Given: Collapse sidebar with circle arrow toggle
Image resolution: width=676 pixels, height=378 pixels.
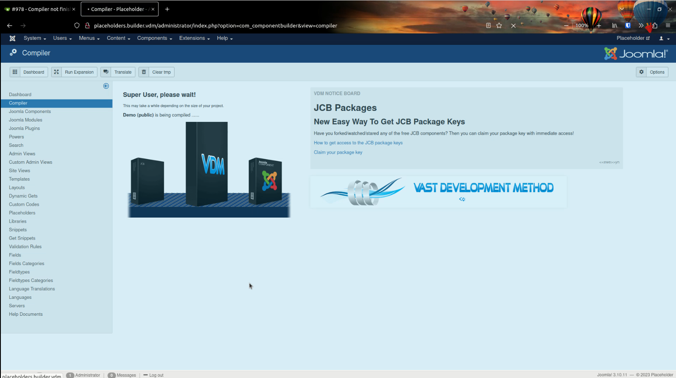Looking at the screenshot, I should coord(106,86).
